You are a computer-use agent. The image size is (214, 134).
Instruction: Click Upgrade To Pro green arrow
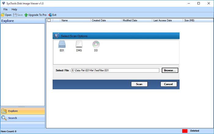coord(26,15)
